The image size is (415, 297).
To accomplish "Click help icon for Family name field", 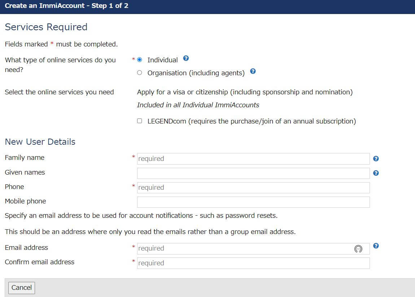I will tap(376, 159).
